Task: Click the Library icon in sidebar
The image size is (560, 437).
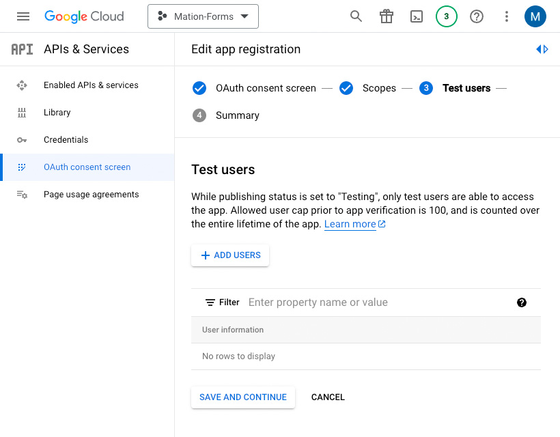Action: tap(22, 113)
